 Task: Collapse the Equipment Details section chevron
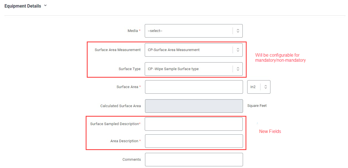45,6
